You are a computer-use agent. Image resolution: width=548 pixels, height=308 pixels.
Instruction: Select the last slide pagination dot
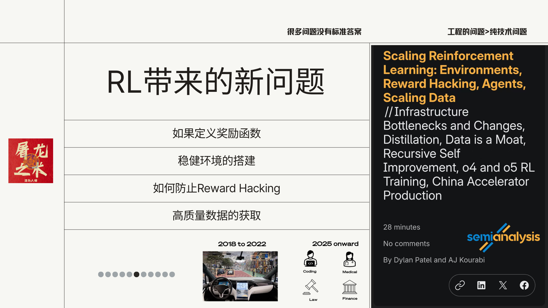172,274
